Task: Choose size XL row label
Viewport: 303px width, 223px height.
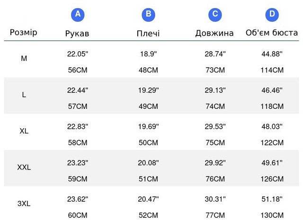Action: [x=24, y=131]
